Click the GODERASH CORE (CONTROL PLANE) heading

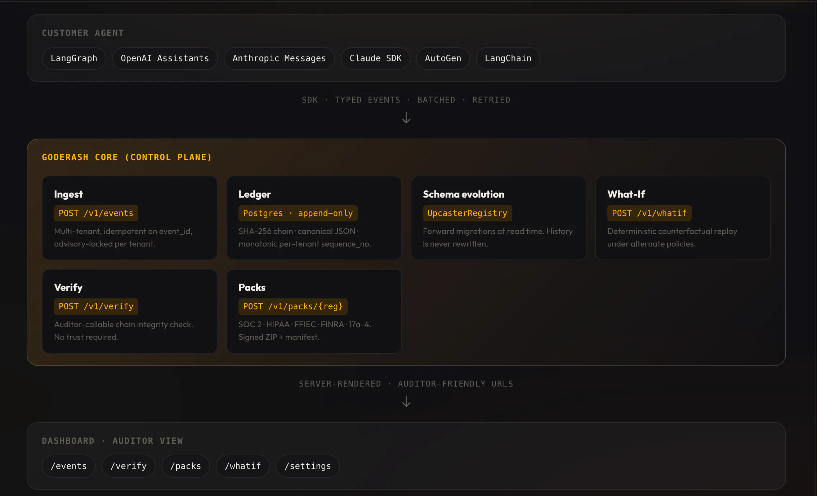(x=127, y=157)
